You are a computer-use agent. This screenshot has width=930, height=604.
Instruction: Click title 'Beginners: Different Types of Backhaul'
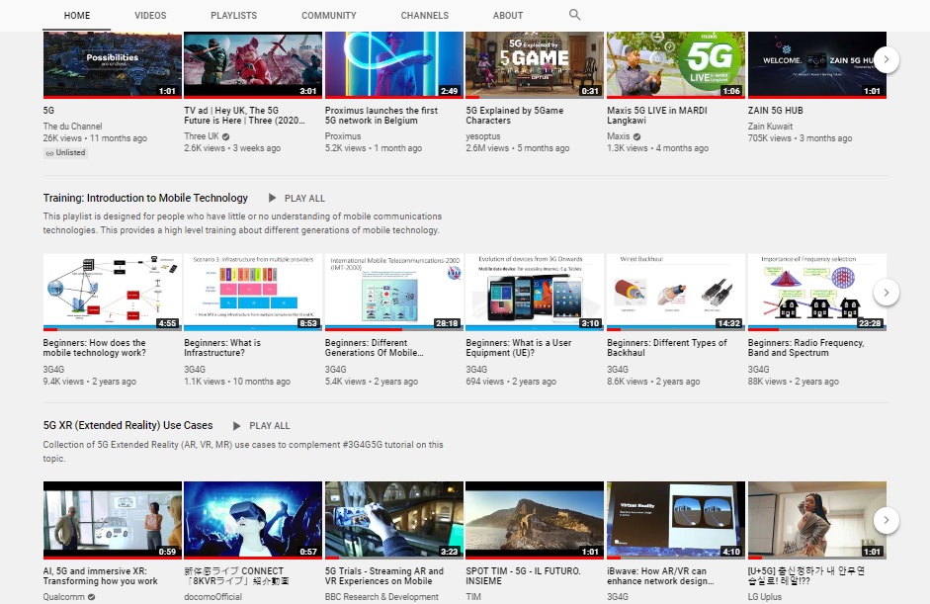[x=667, y=348]
